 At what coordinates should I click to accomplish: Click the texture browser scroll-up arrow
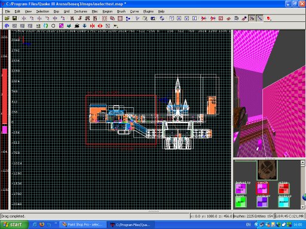[x=302, y=163]
